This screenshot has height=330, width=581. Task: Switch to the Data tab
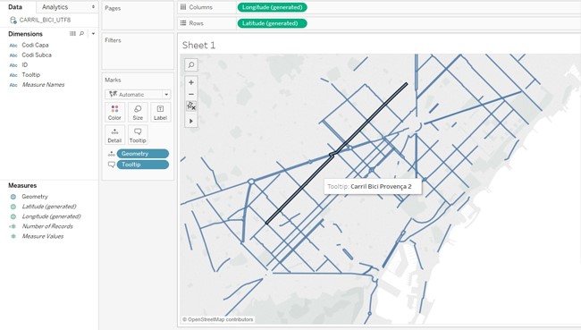tap(15, 7)
